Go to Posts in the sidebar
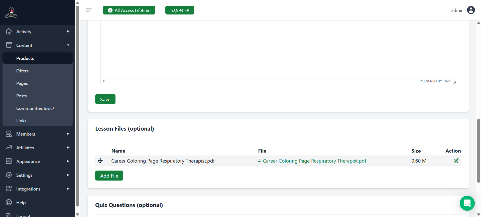 [x=22, y=96]
